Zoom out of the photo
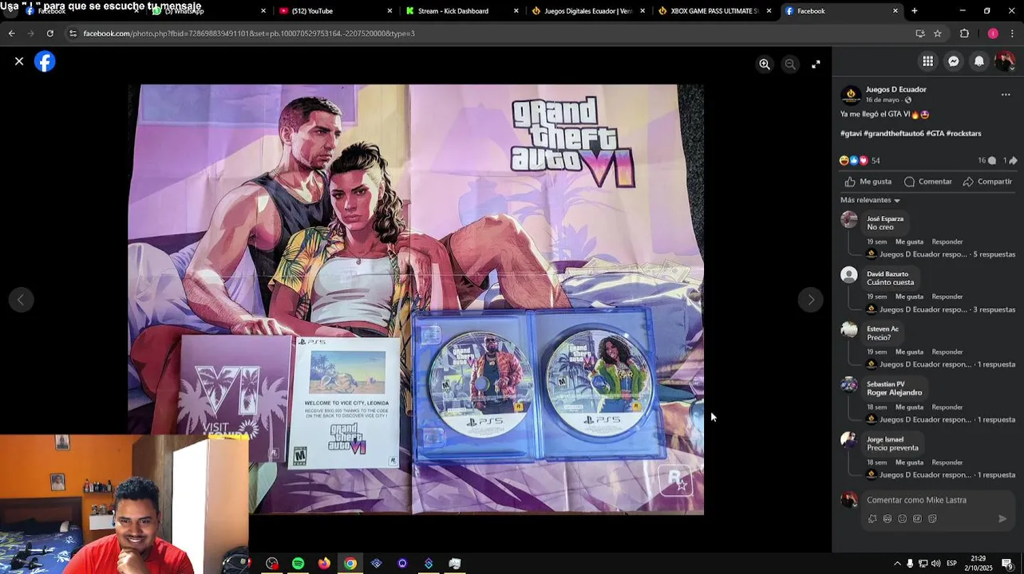The height and width of the screenshot is (574, 1024). [790, 65]
